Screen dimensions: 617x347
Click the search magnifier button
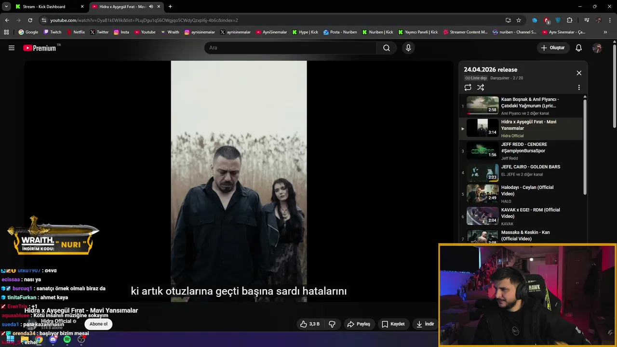click(x=387, y=48)
